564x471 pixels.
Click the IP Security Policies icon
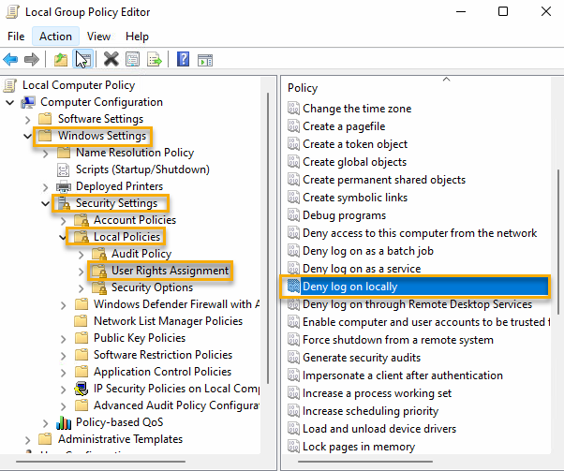[x=82, y=389]
